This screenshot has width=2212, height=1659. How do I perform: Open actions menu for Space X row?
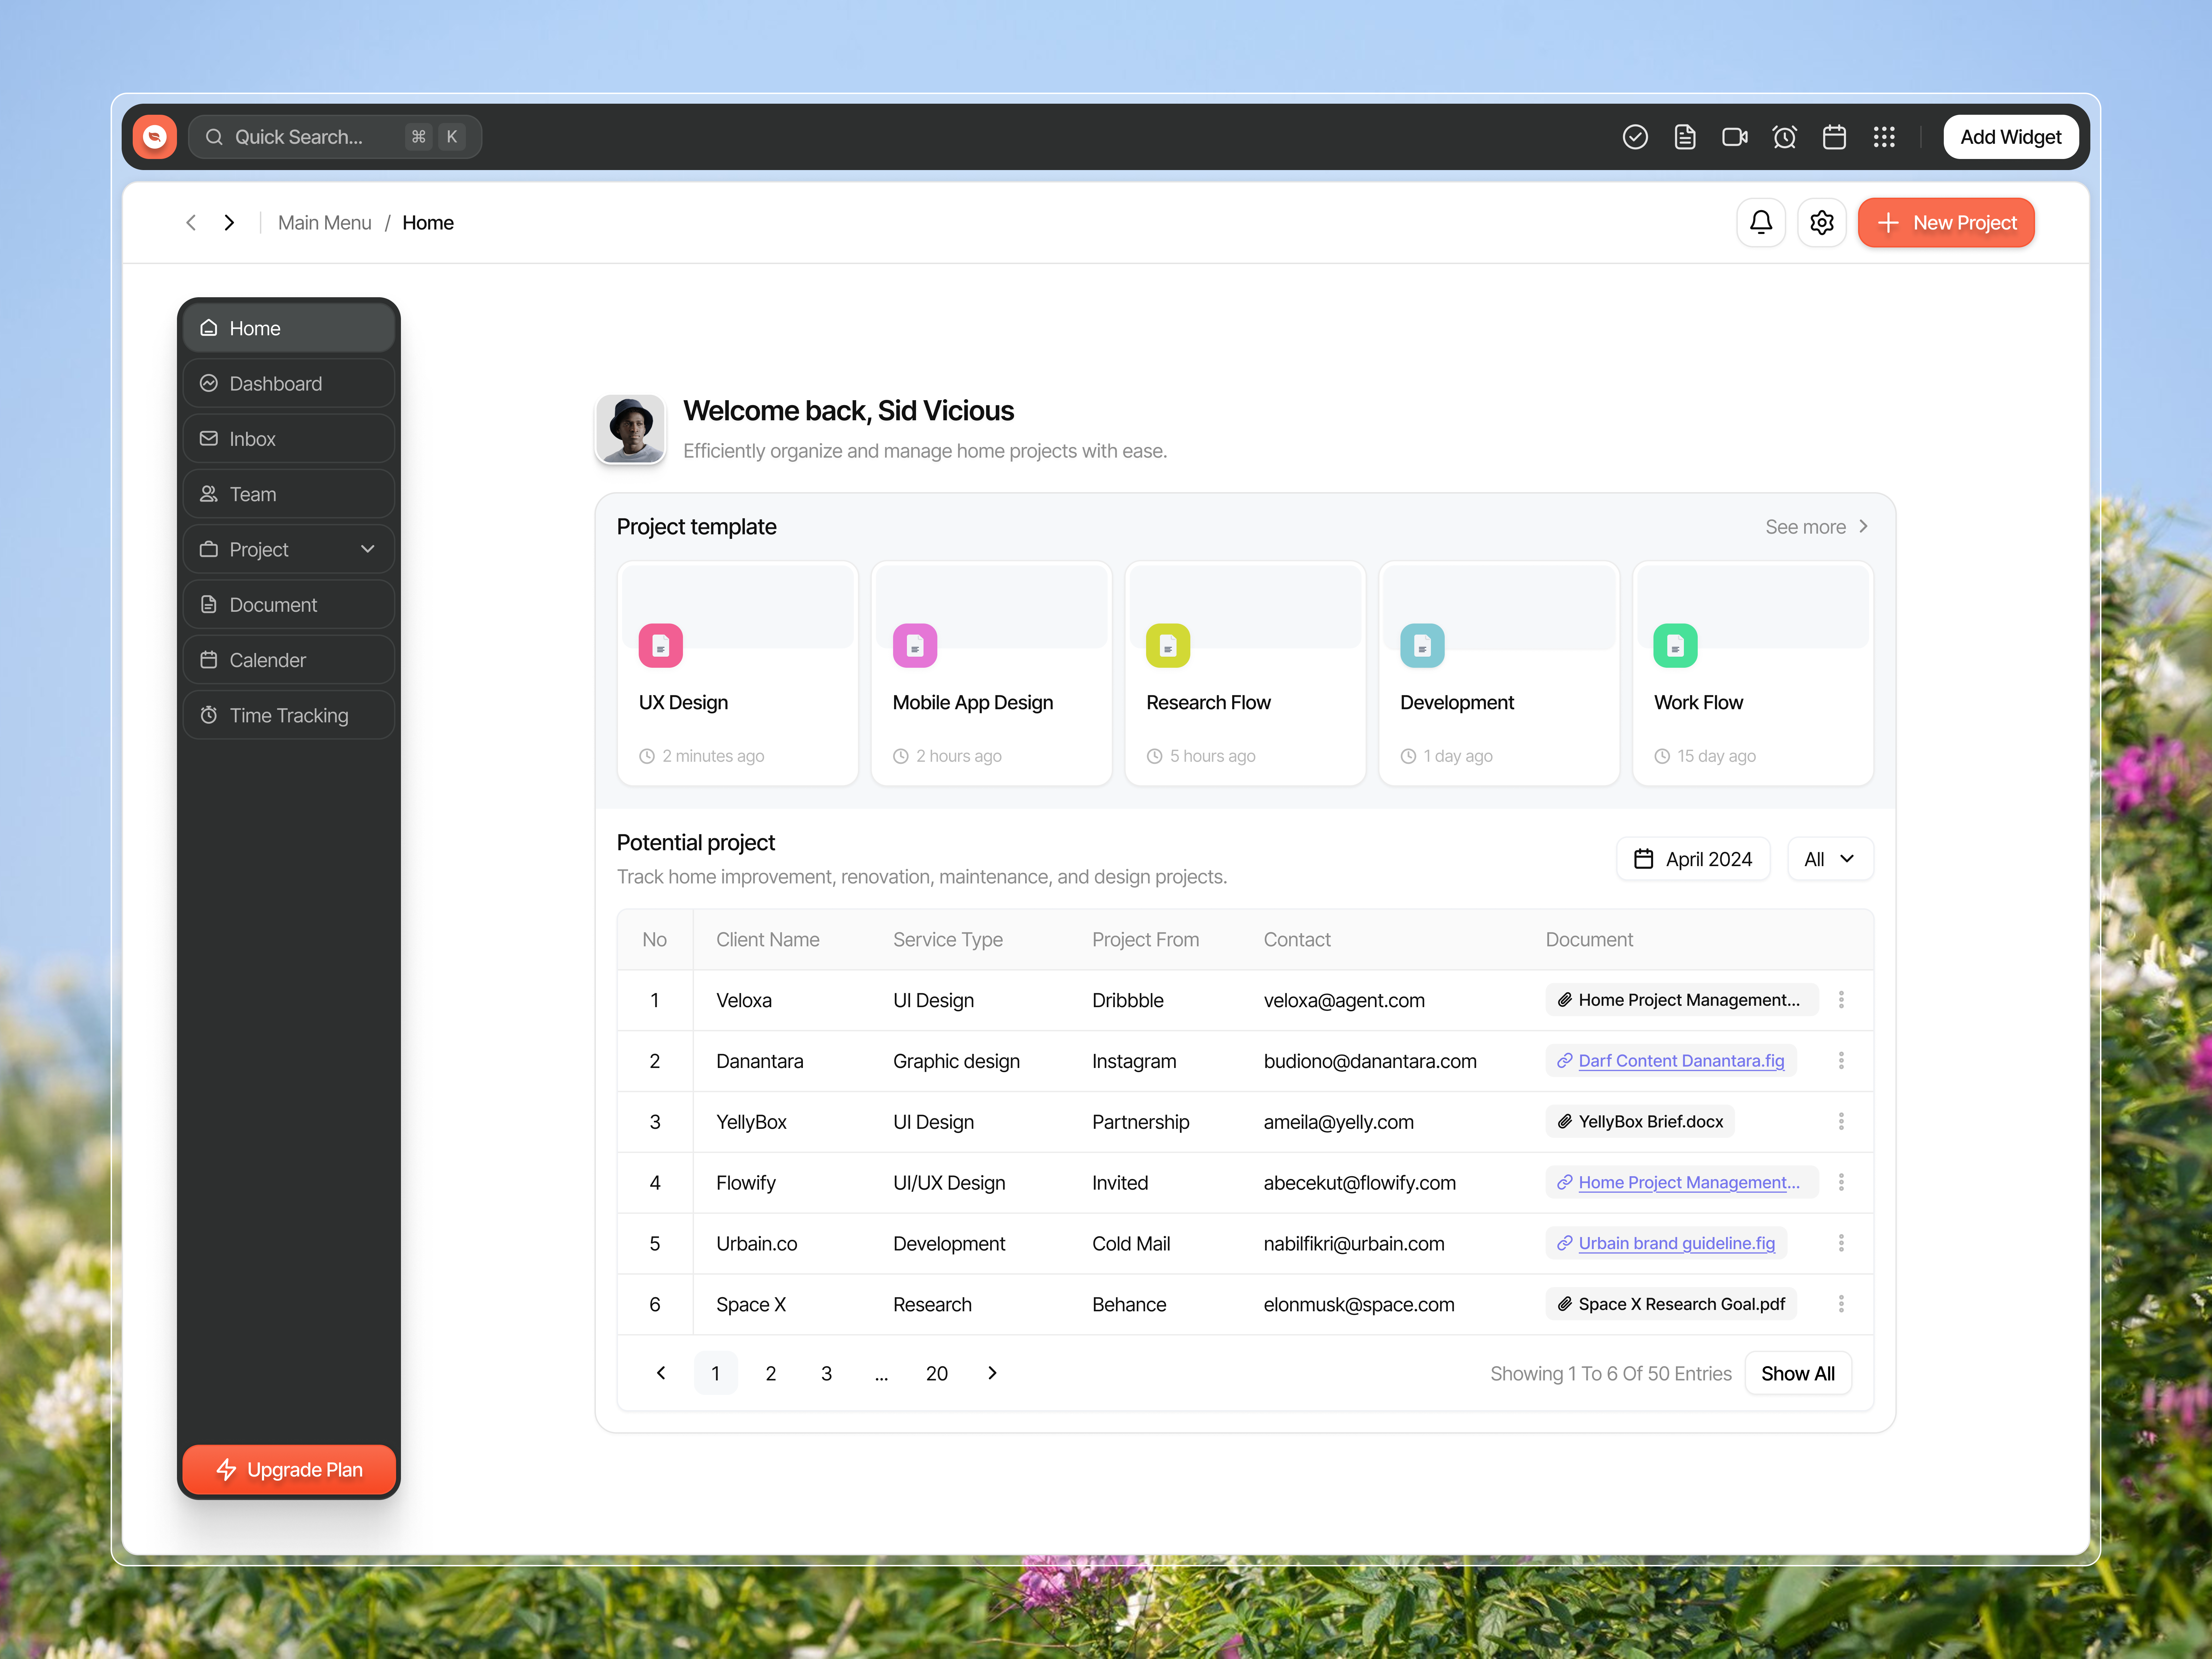(1841, 1304)
